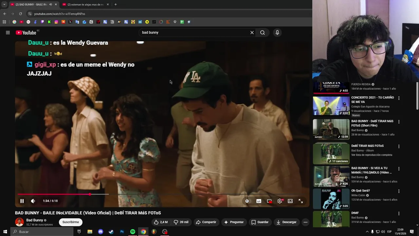Mute the BAD BUNNY tab audio
This screenshot has width=419, height=236.
click(50, 4)
